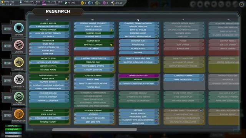Select Warp Interdictor technology
246x138 pixels.
pos(184,80)
